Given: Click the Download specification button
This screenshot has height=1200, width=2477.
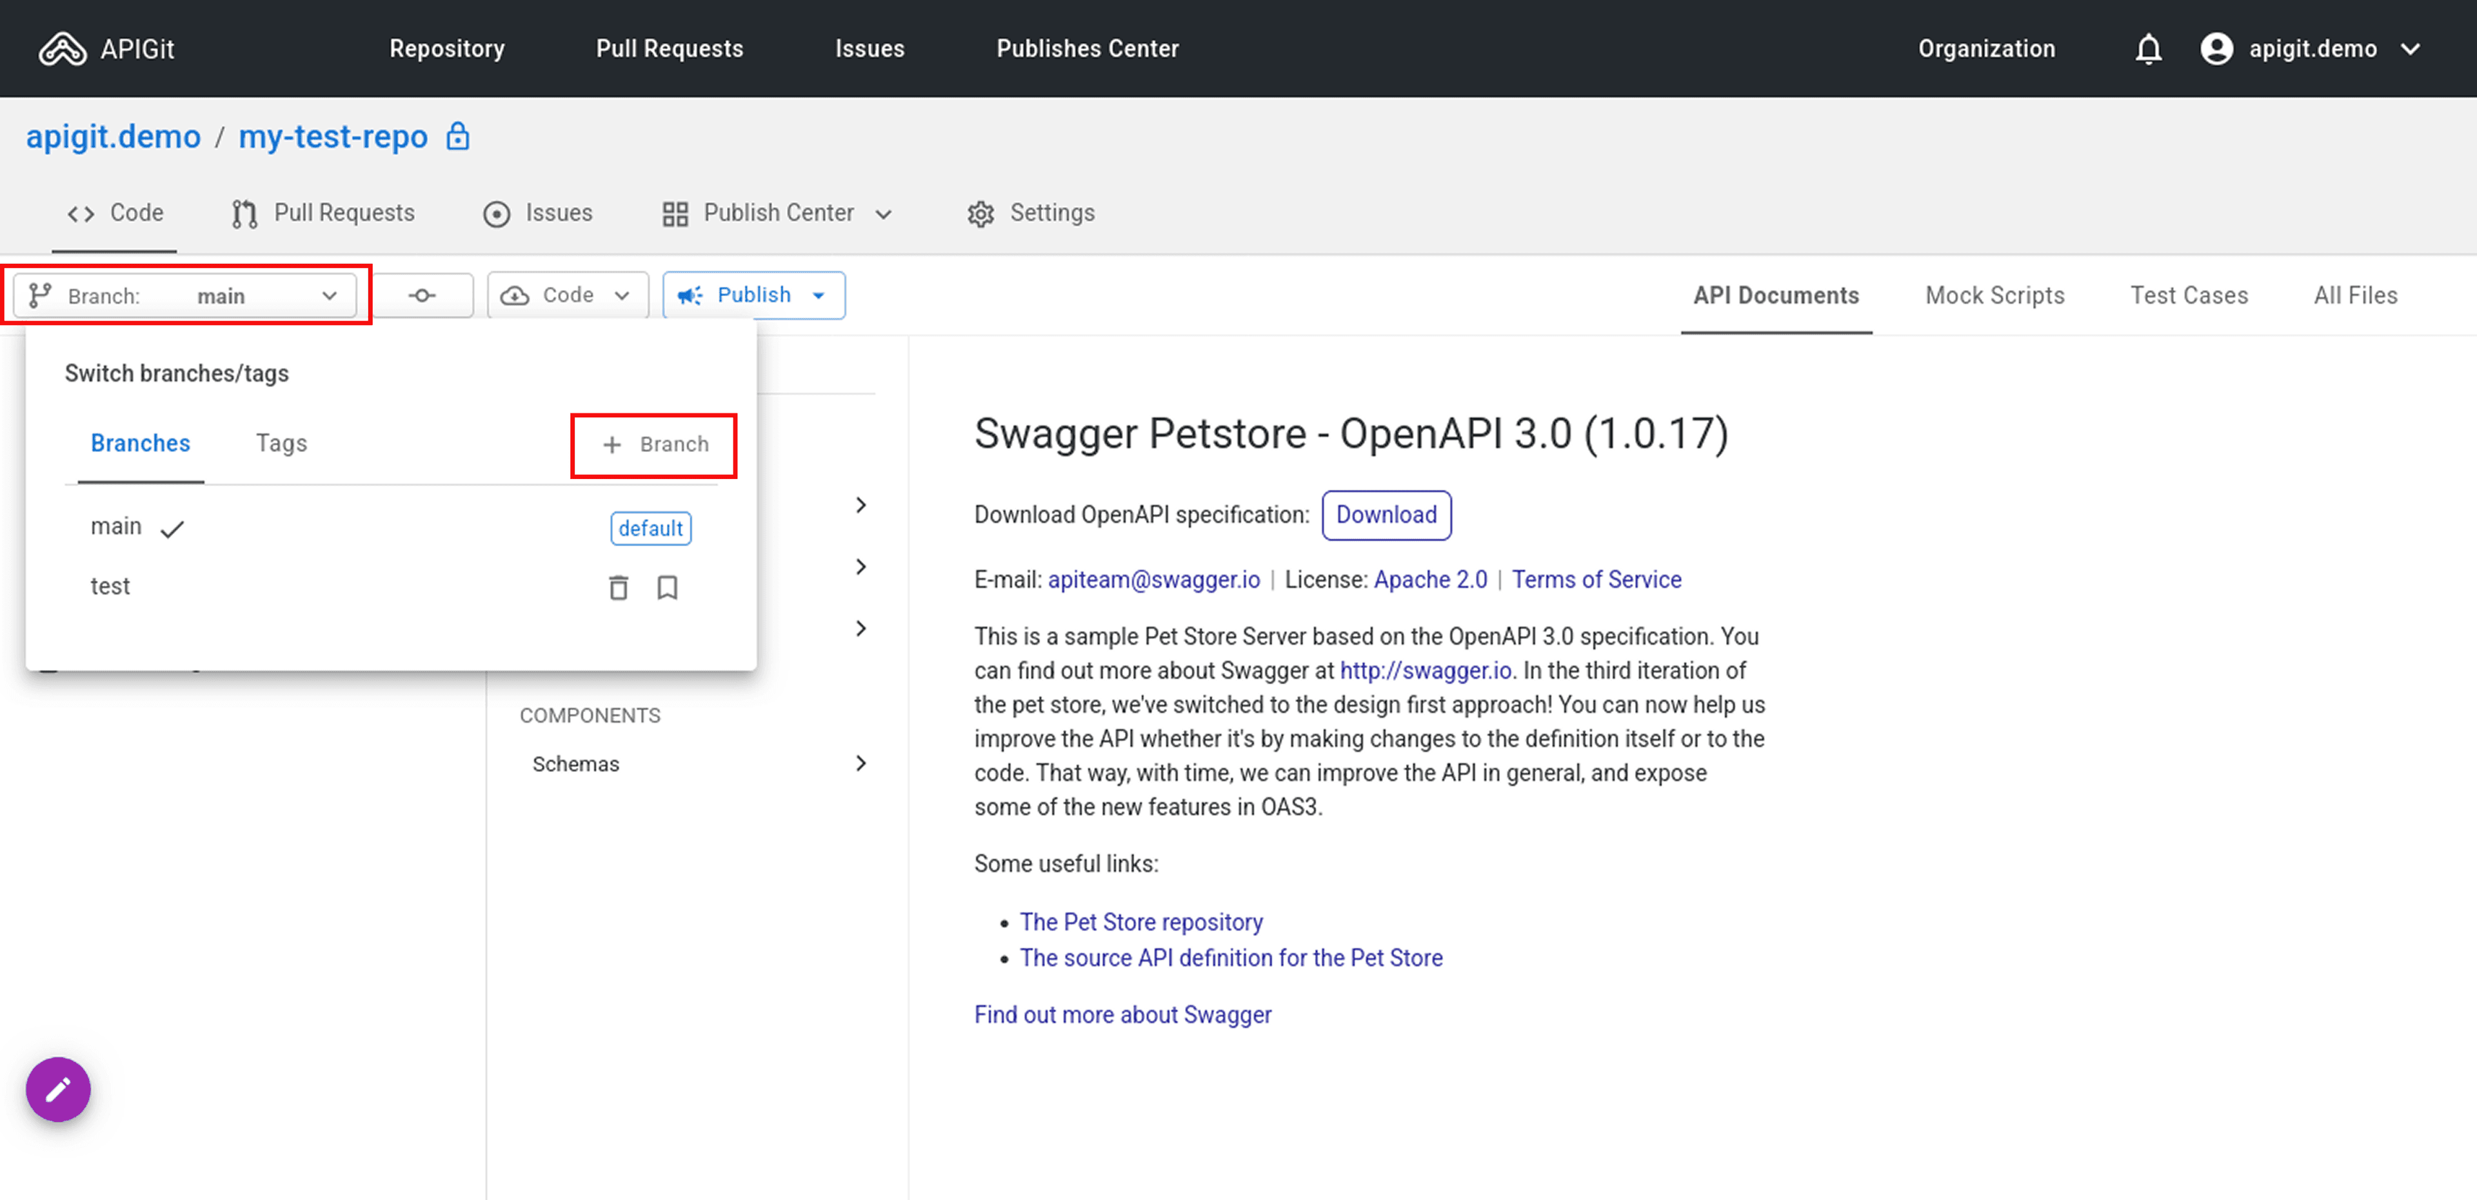Looking at the screenshot, I should click(x=1386, y=515).
